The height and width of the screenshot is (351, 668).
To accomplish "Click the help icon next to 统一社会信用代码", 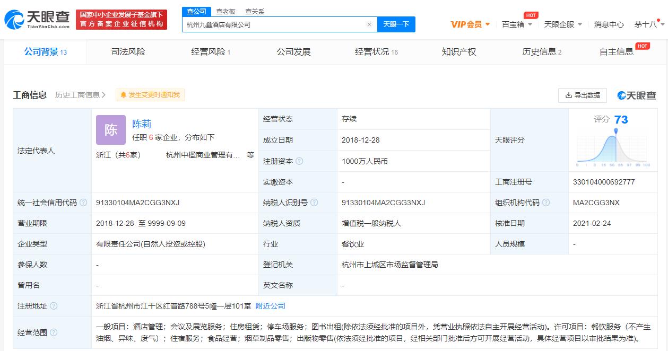I will pyautogui.click(x=83, y=203).
